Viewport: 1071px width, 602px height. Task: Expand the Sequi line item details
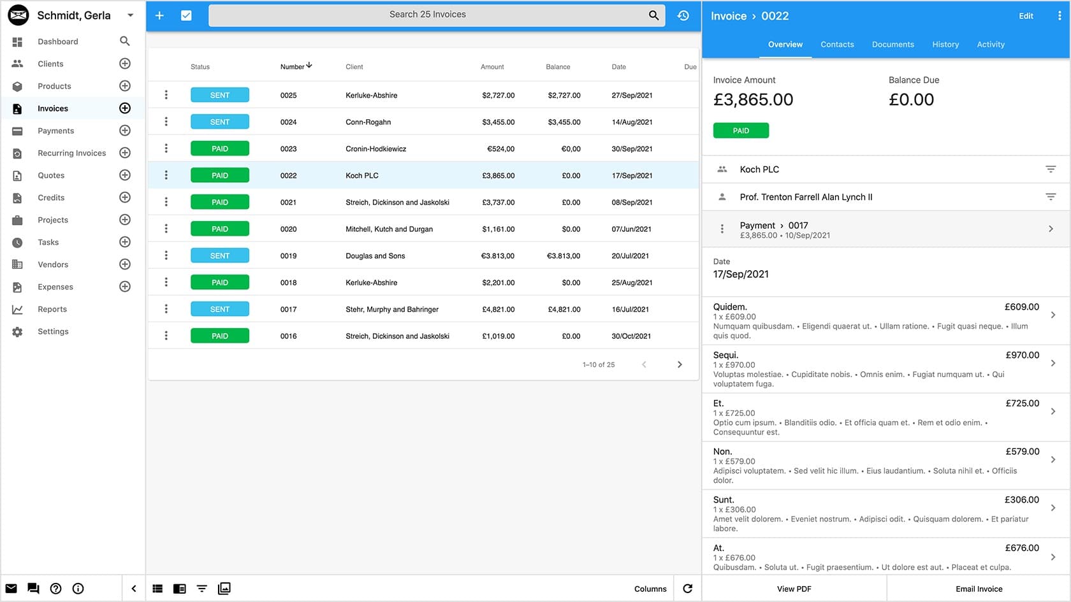click(1053, 363)
